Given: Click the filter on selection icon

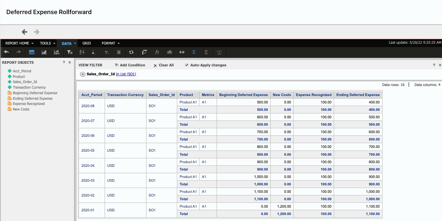Looking at the screenshot, I should (107, 52).
